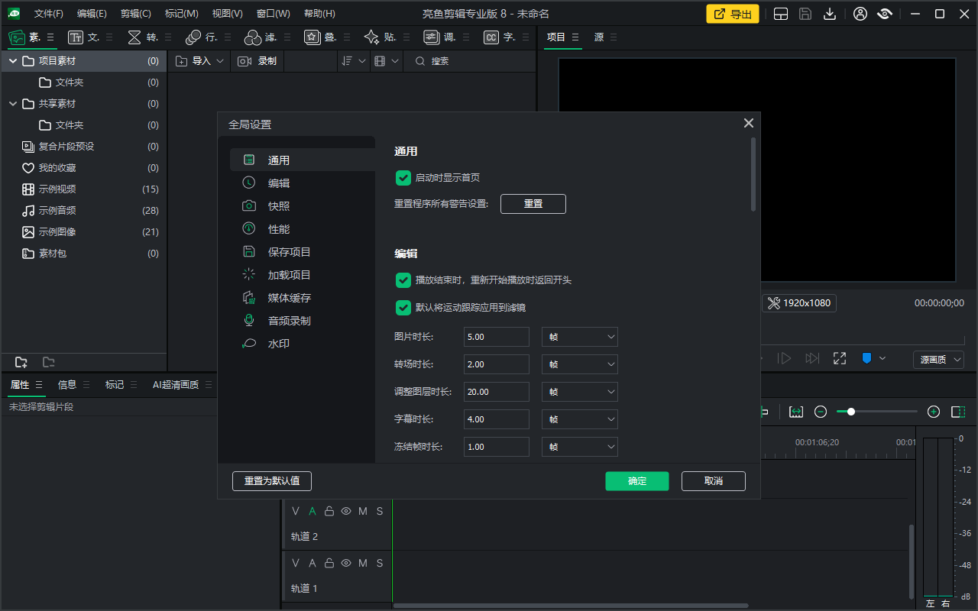Open the 加载项目 settings category
Viewport: 978px width, 611px height.
tap(302, 275)
